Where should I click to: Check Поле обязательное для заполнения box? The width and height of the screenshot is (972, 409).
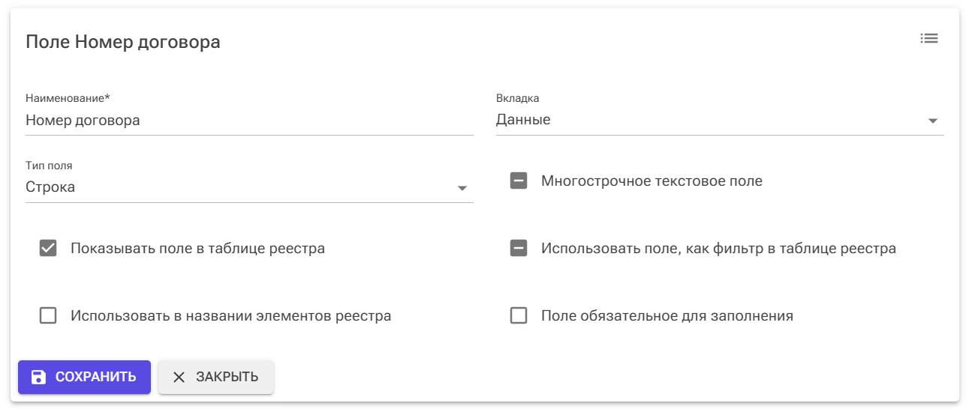519,315
